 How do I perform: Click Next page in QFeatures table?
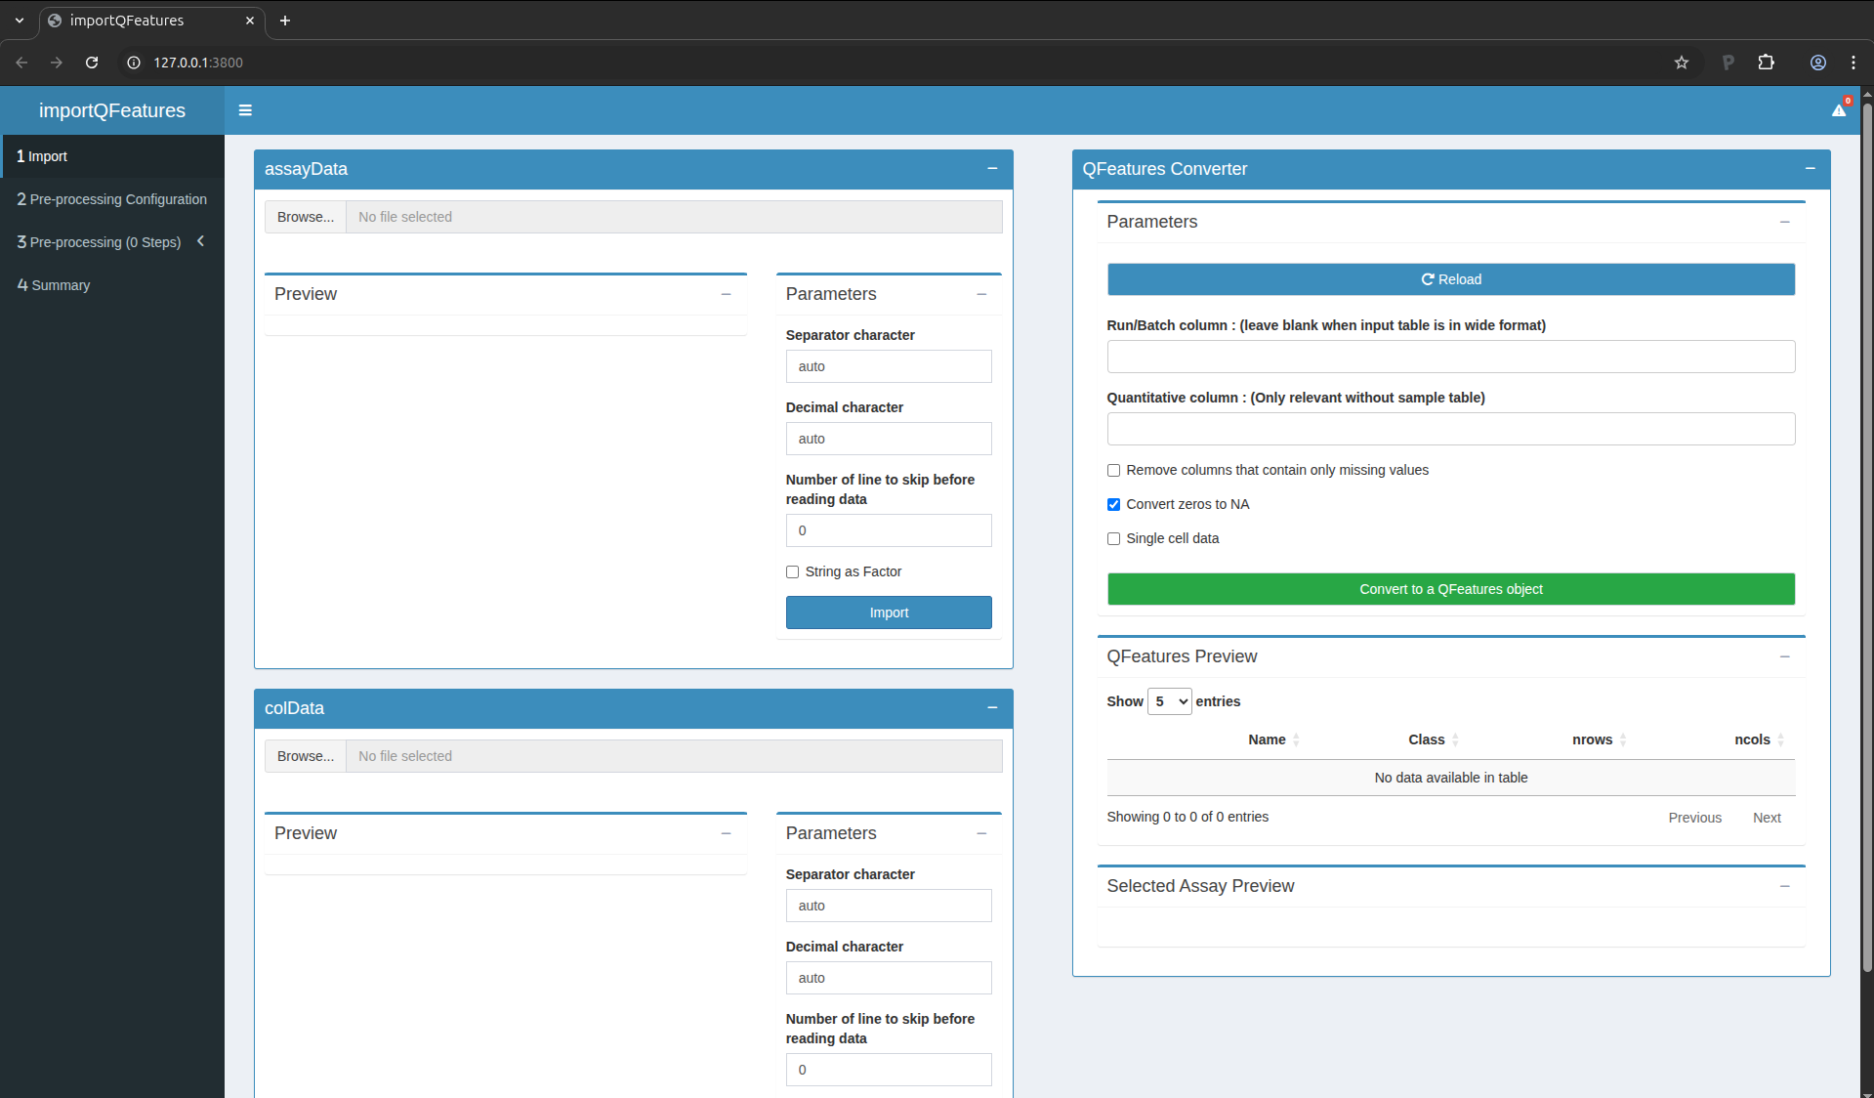click(1767, 818)
